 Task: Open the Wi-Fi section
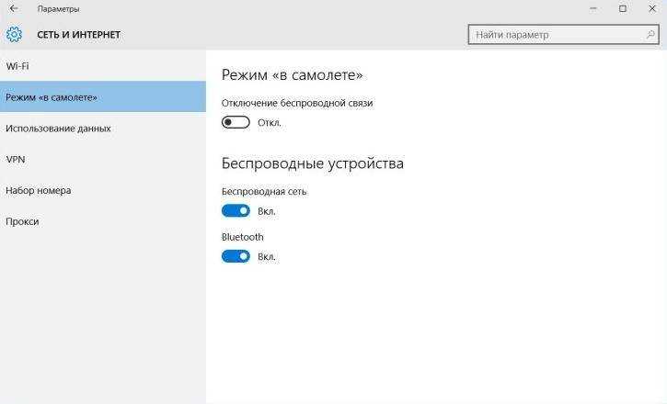click(103, 66)
